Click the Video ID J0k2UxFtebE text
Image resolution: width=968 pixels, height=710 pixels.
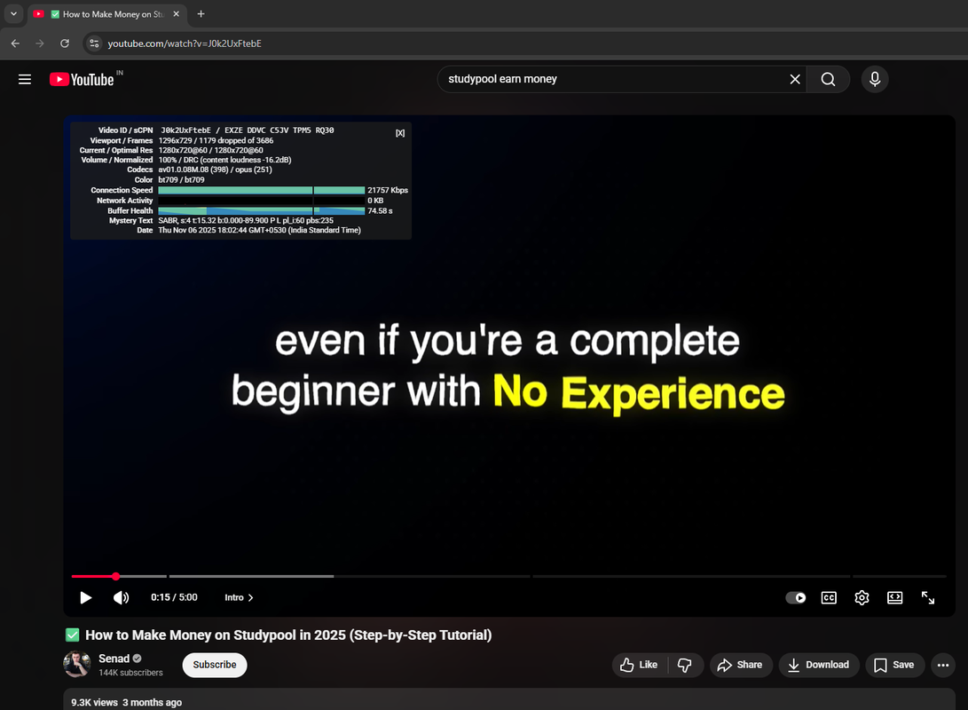point(185,130)
